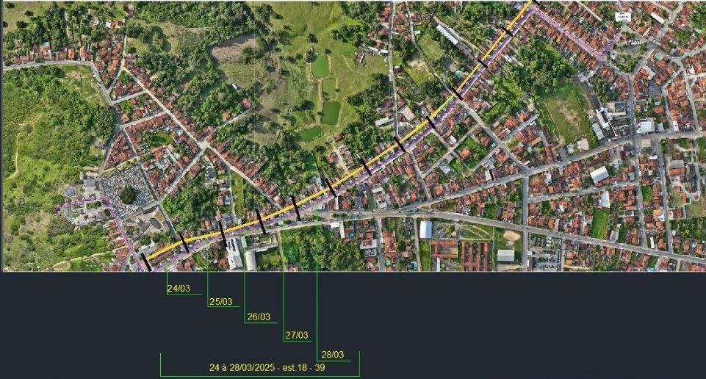Click the white label box at top right
The width and height of the screenshot is (706, 379).
(x=622, y=17)
